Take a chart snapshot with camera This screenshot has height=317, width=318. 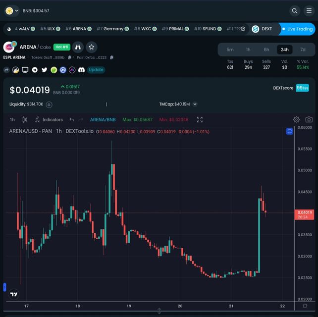click(309, 119)
